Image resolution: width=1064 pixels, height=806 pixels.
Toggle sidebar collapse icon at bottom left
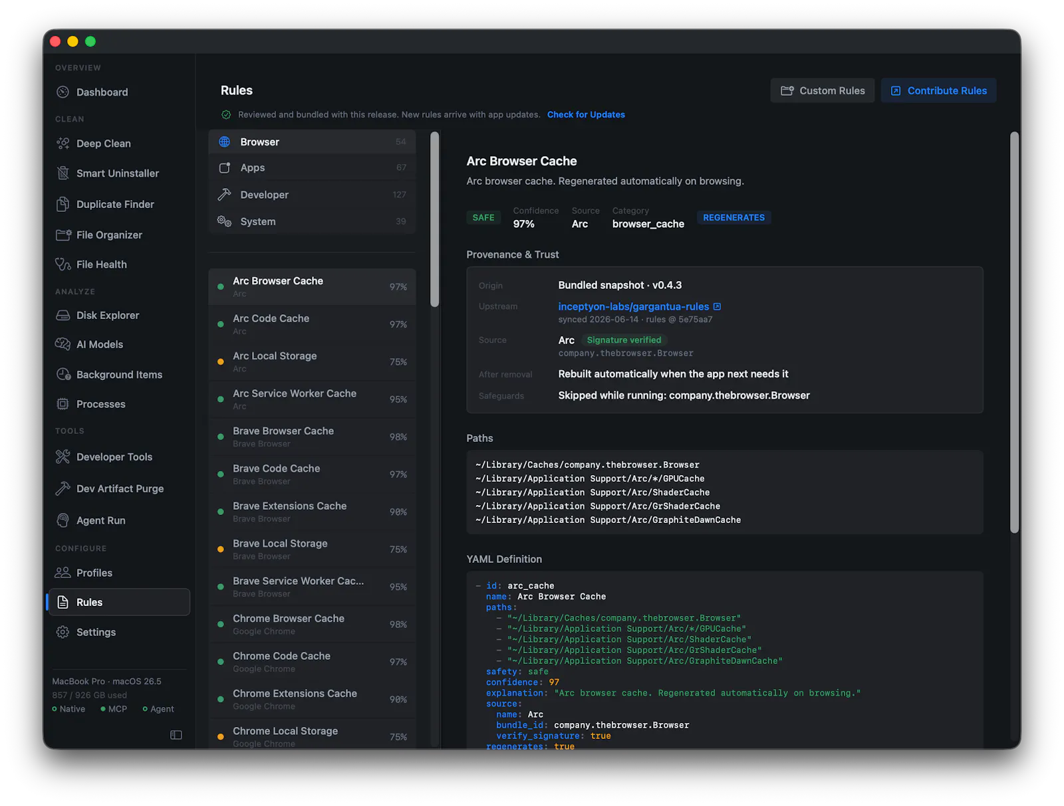(x=176, y=735)
